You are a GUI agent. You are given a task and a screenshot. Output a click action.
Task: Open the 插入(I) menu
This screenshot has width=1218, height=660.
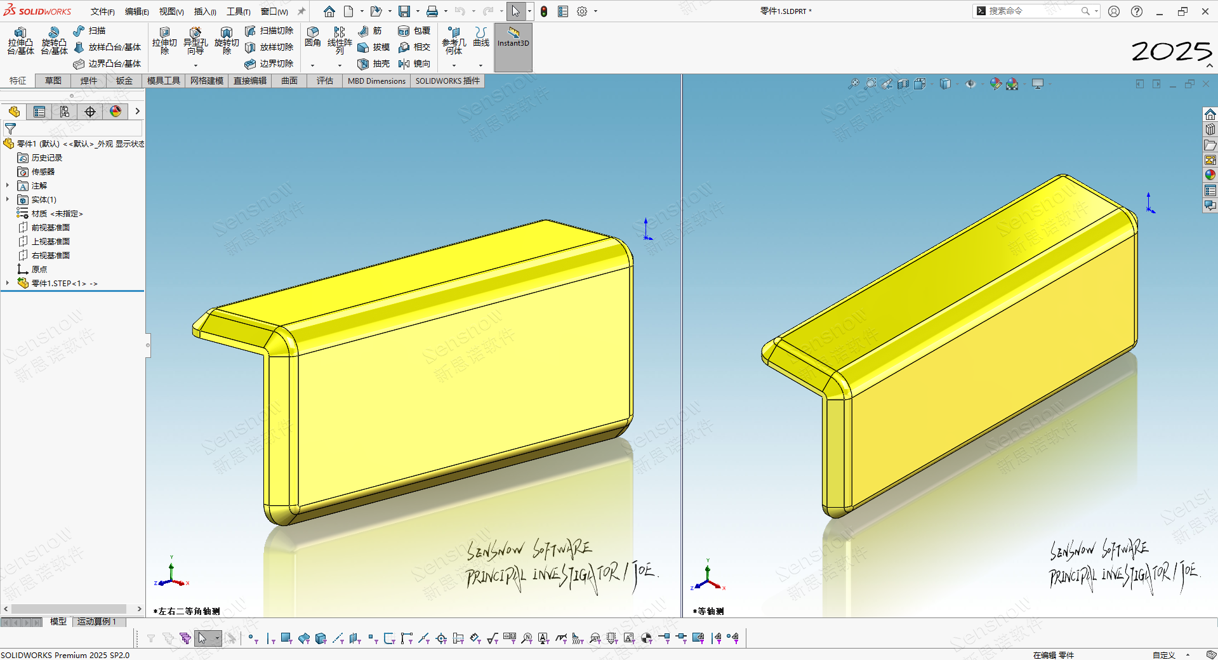[x=205, y=11]
